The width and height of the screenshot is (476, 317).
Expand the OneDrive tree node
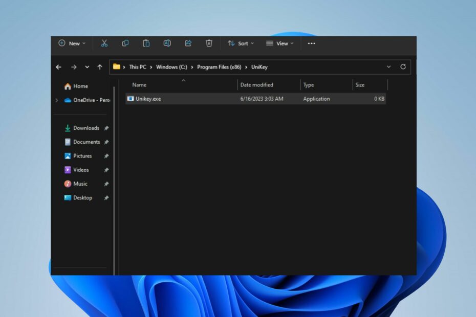click(x=57, y=100)
